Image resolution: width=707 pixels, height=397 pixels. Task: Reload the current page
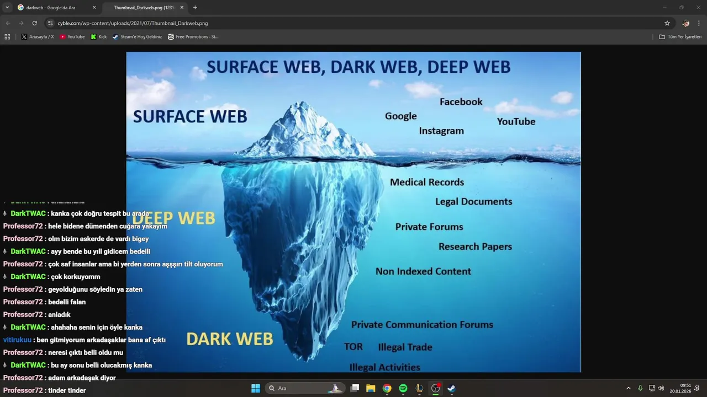(x=34, y=23)
